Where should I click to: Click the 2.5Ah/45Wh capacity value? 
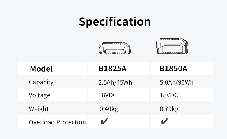(x=115, y=82)
